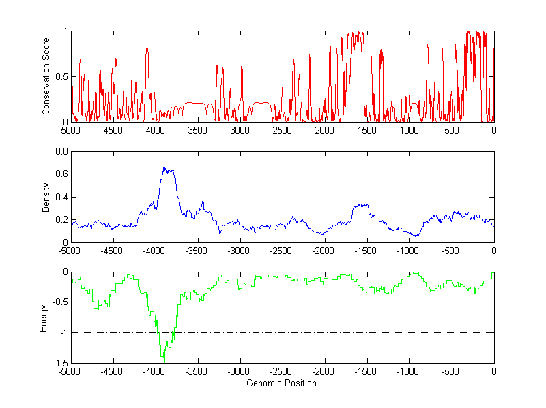Click the -4000 tick label below Density plot

(x=154, y=251)
